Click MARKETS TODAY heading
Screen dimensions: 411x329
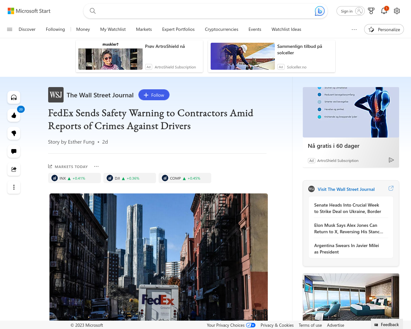click(x=71, y=166)
